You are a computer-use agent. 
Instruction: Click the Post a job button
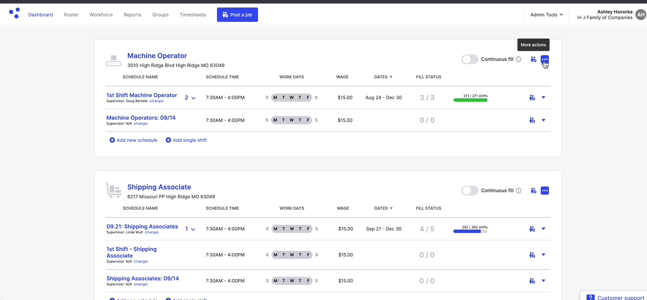coord(237,15)
